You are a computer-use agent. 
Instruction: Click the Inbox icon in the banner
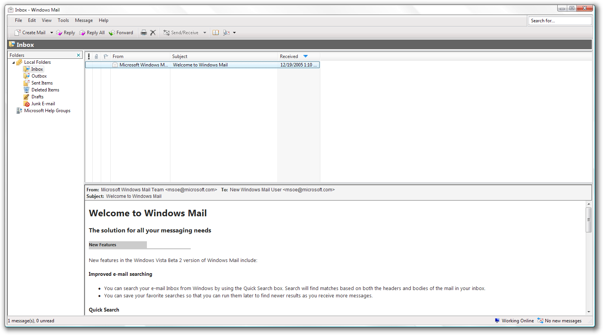pyautogui.click(x=12, y=45)
